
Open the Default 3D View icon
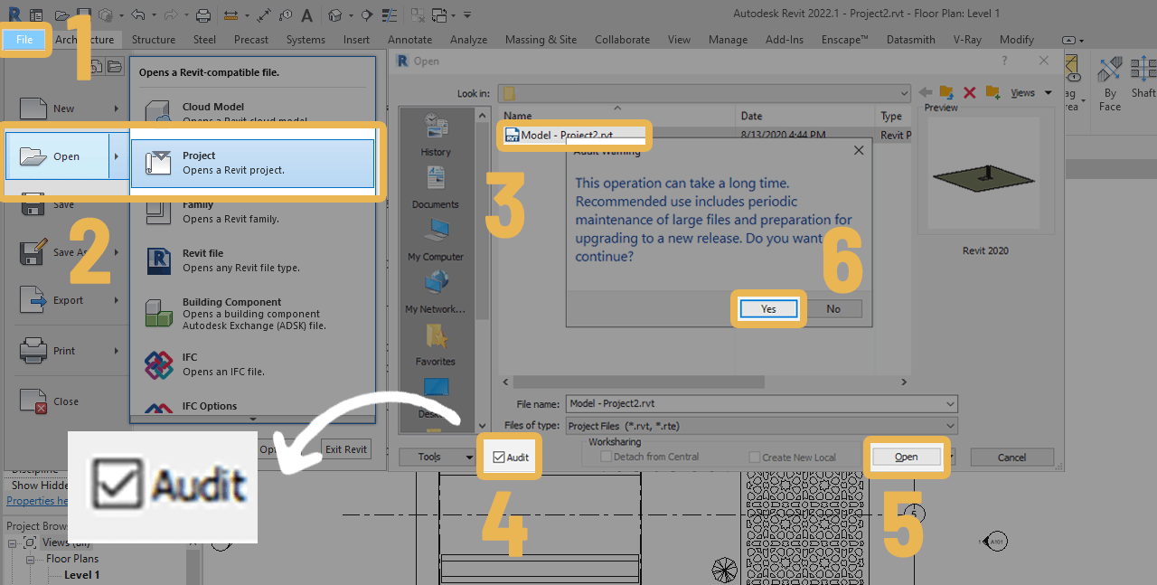[334, 14]
